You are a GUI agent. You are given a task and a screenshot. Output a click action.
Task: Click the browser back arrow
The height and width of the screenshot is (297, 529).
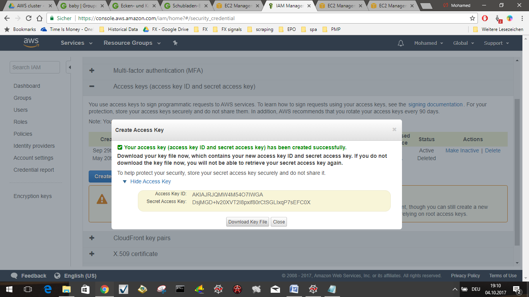point(7,18)
